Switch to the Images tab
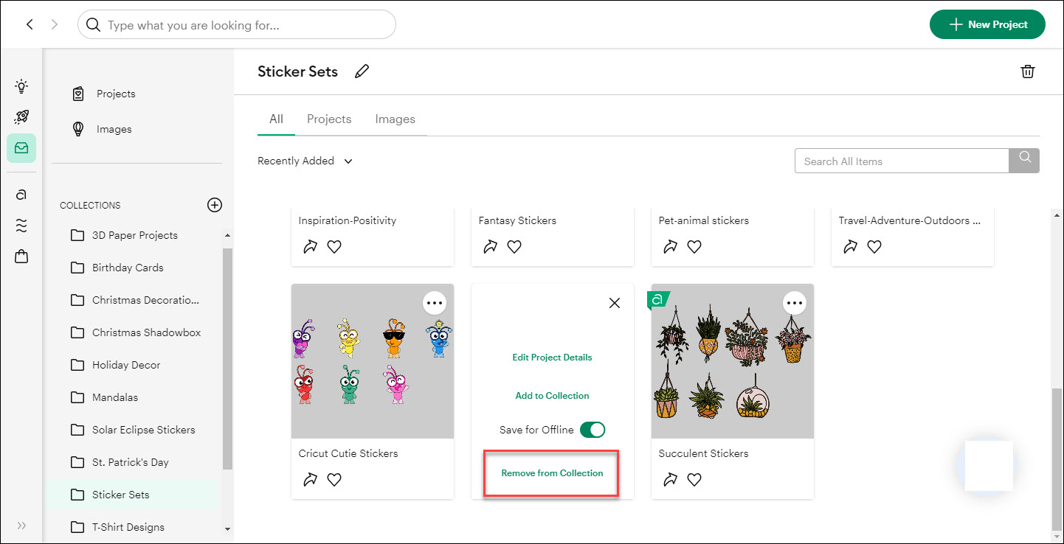This screenshot has height=544, width=1064. (395, 119)
